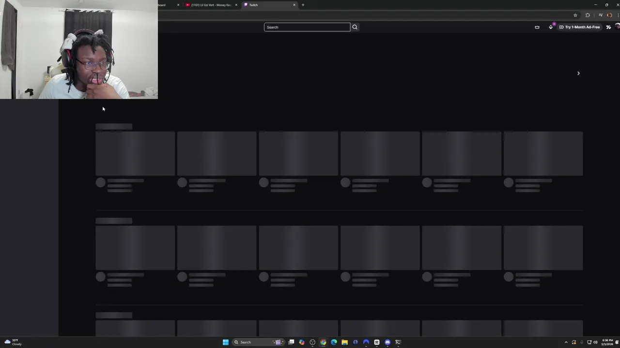The image size is (620, 348).
Task: Close the Twitch browser tab
Action: (x=294, y=5)
